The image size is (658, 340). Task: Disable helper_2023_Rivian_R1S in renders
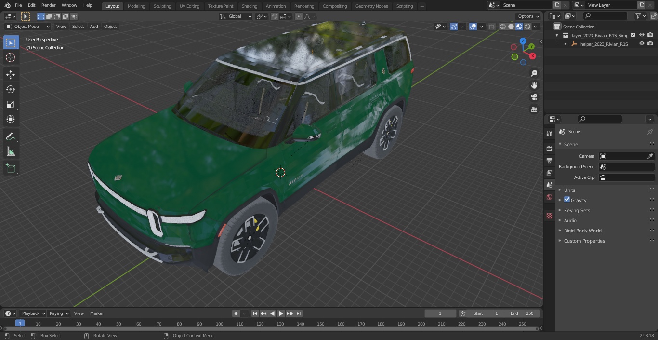(650, 43)
